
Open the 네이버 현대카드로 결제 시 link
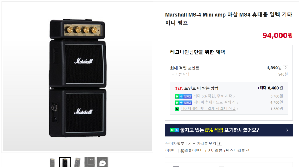point(214,102)
